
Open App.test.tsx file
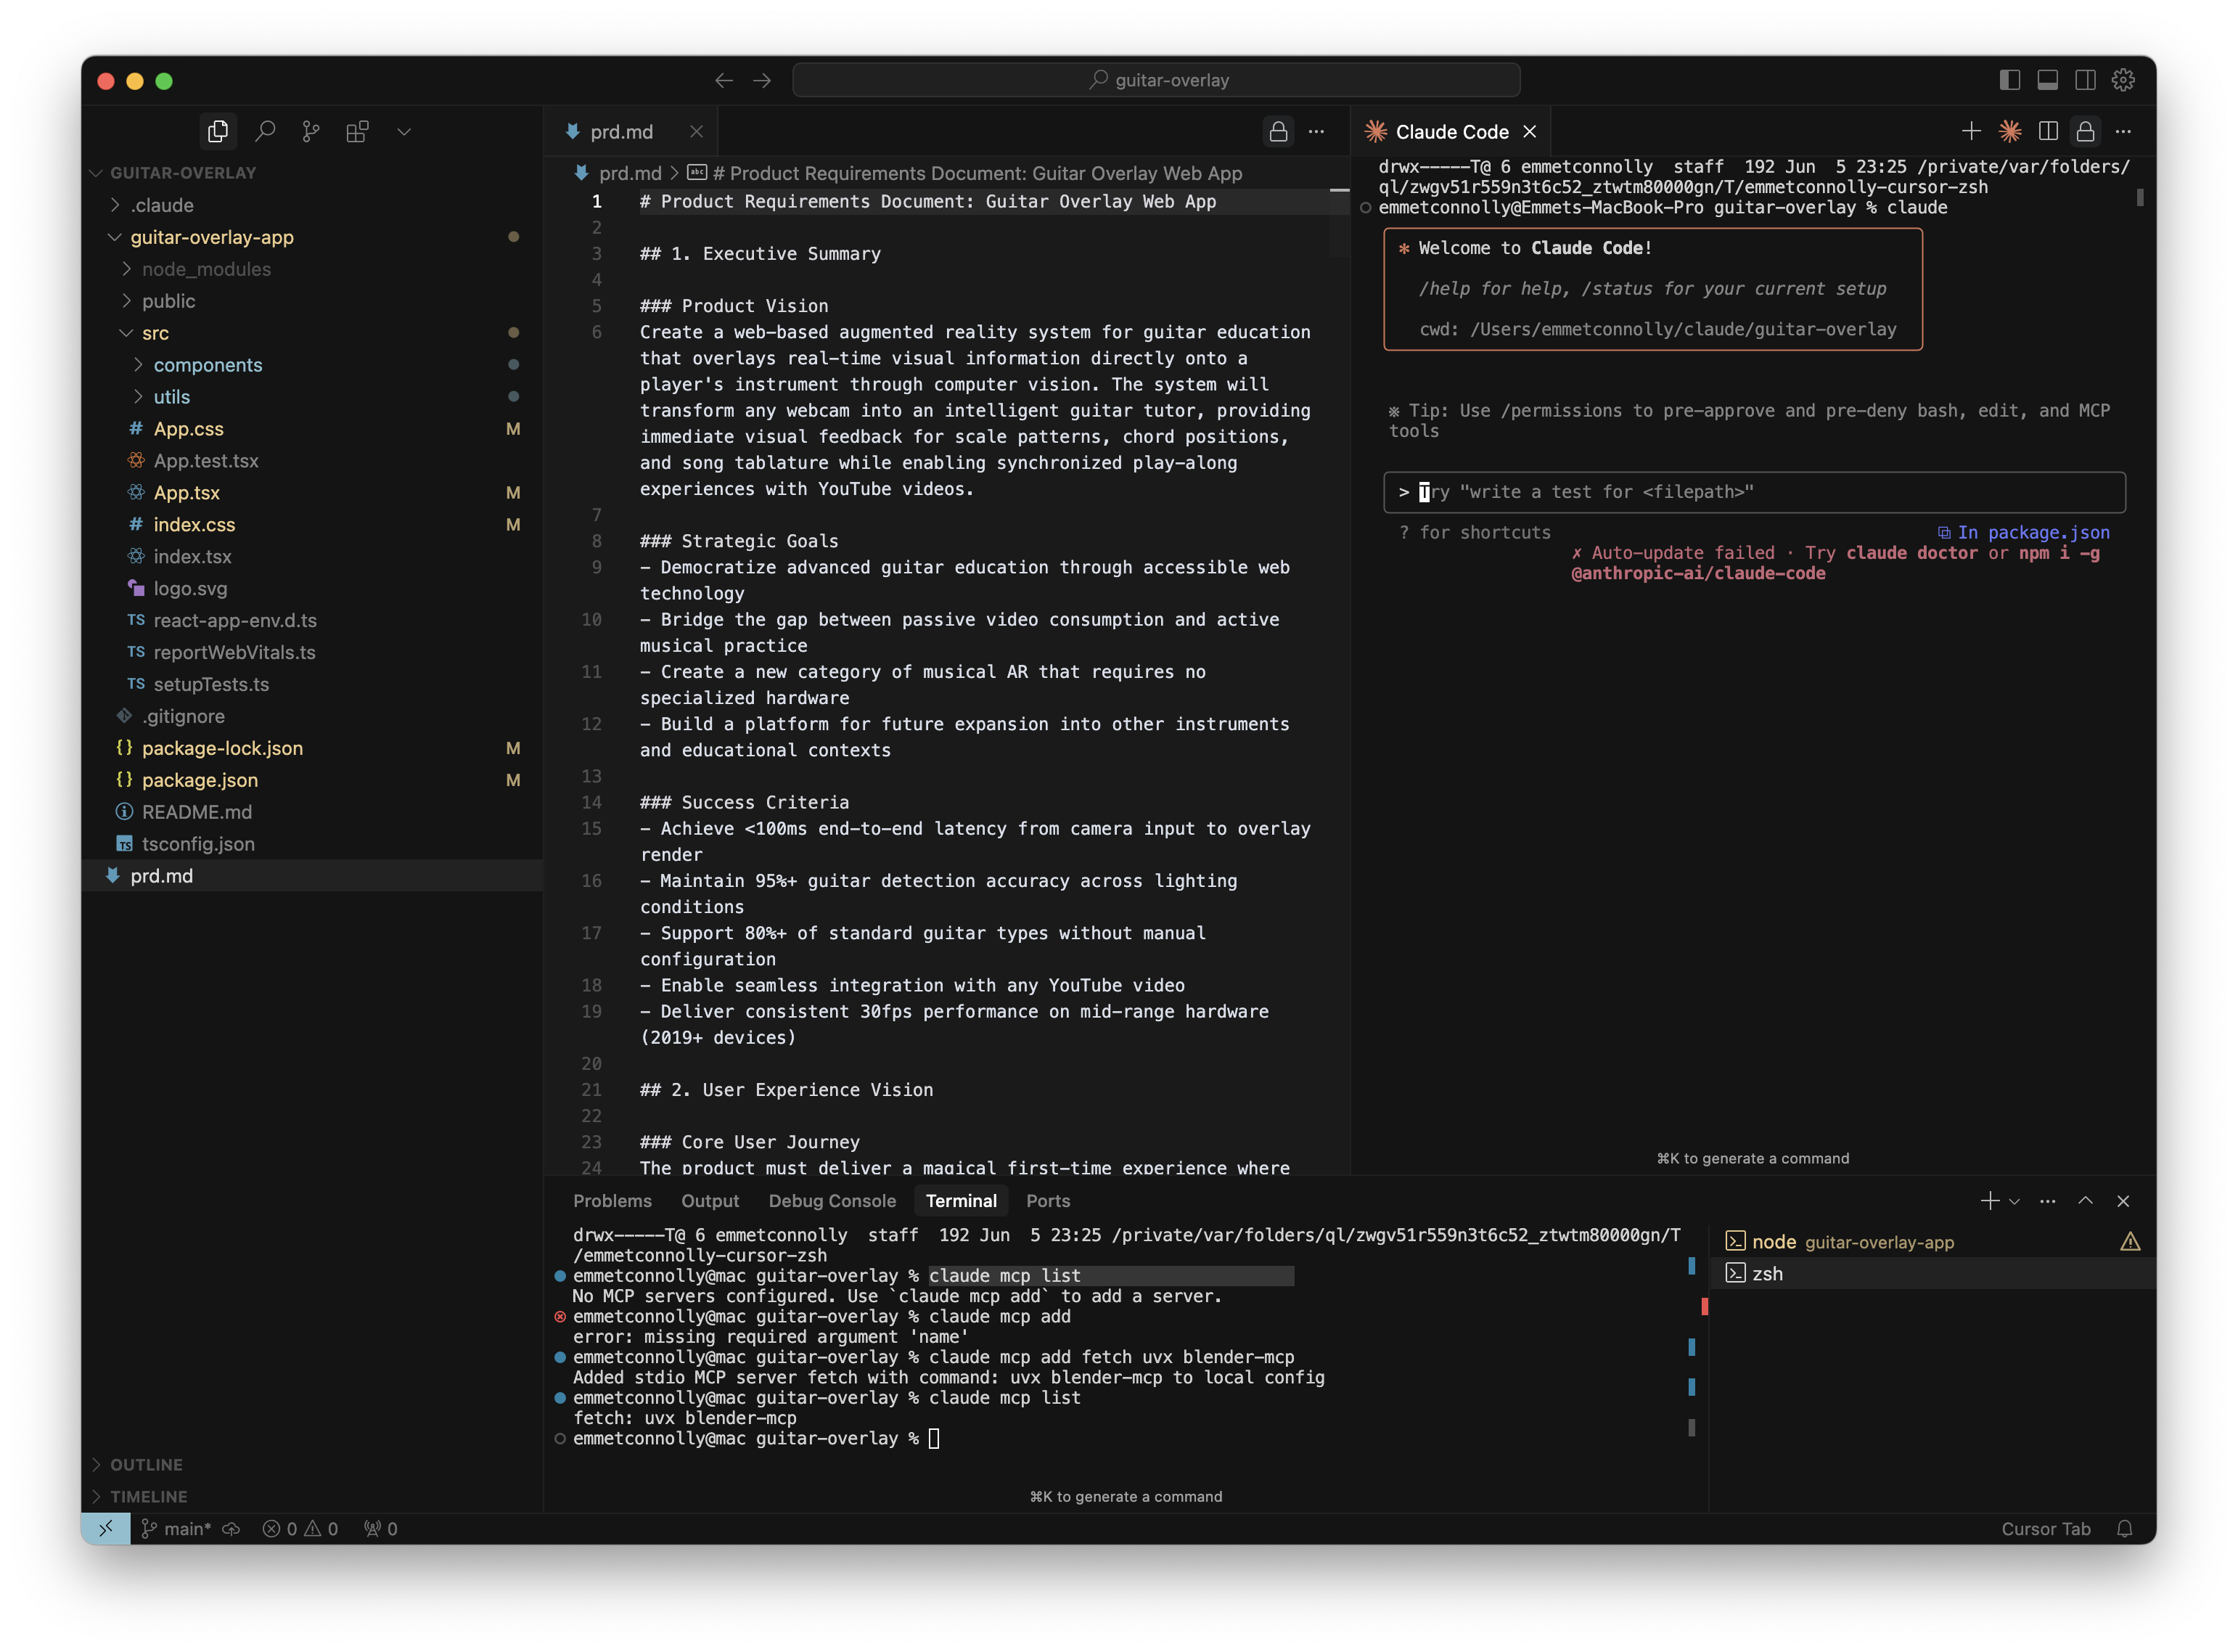pyautogui.click(x=312, y=461)
